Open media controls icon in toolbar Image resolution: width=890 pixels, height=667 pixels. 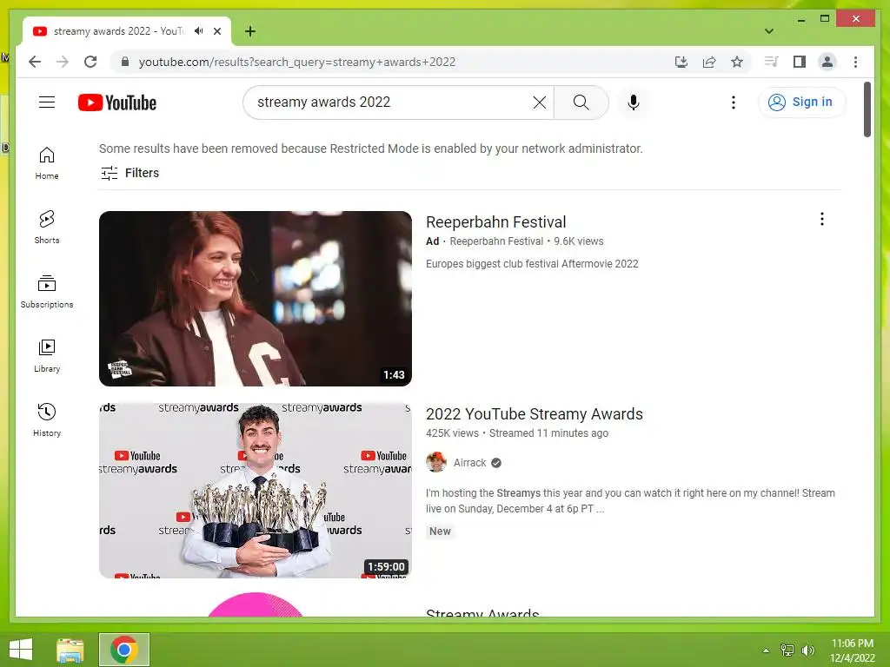pos(771,62)
